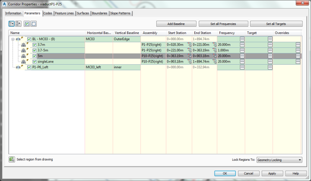Viewport: 311px width, 181px height.
Task: Pick start station for 3.7m region
Action: point(190,45)
